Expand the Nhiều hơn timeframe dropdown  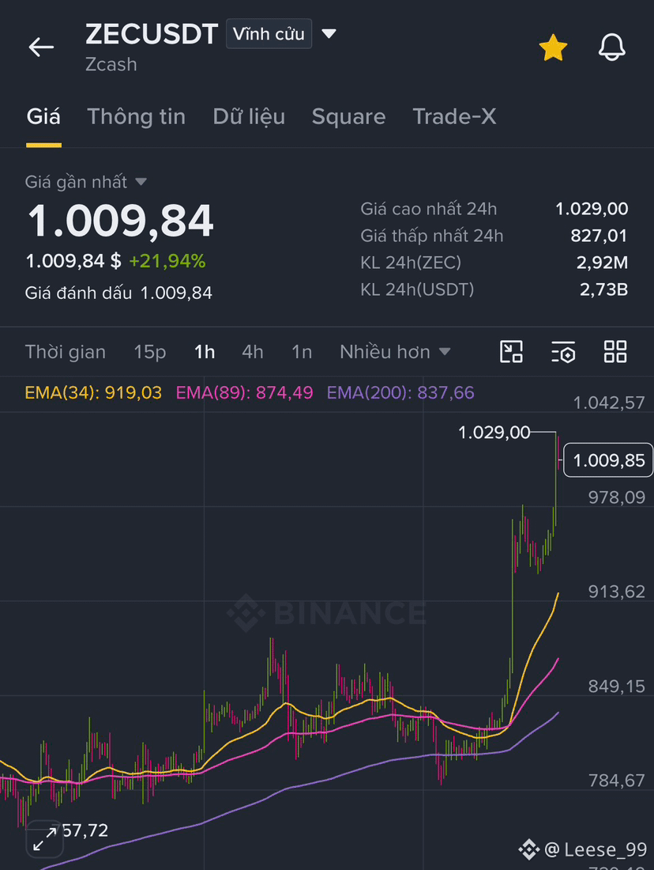pos(395,352)
